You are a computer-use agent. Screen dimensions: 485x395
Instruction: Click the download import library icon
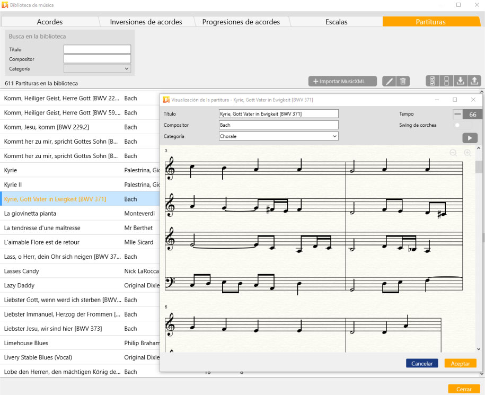(460, 81)
